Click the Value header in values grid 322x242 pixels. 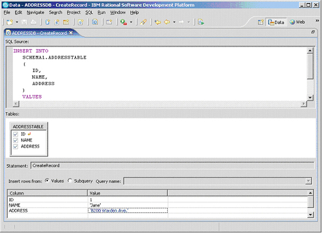(x=128, y=193)
